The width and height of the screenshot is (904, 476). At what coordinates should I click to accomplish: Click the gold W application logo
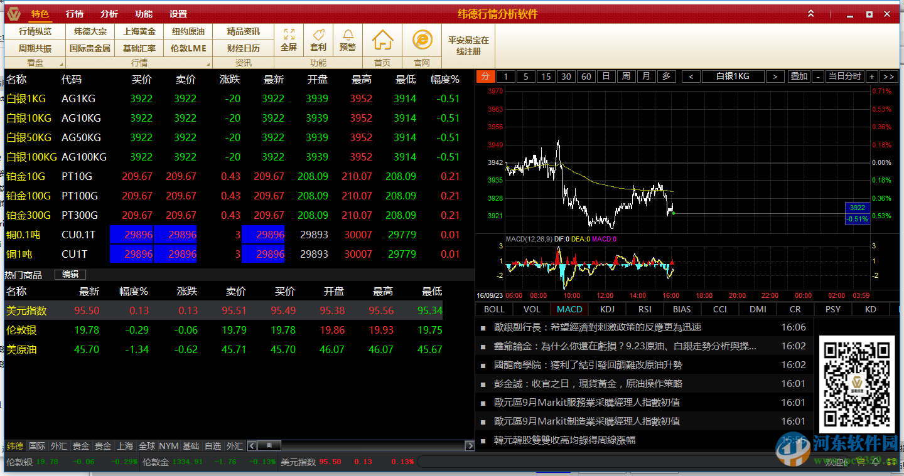[x=14, y=14]
